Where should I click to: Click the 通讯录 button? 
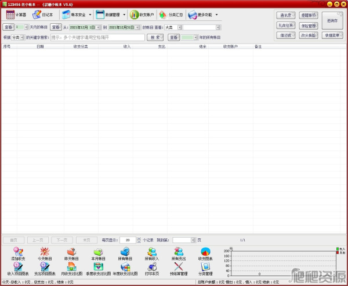pyautogui.click(x=286, y=15)
